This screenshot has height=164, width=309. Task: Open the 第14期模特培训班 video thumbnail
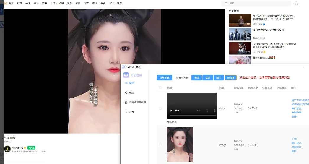pyautogui.click(x=240, y=34)
